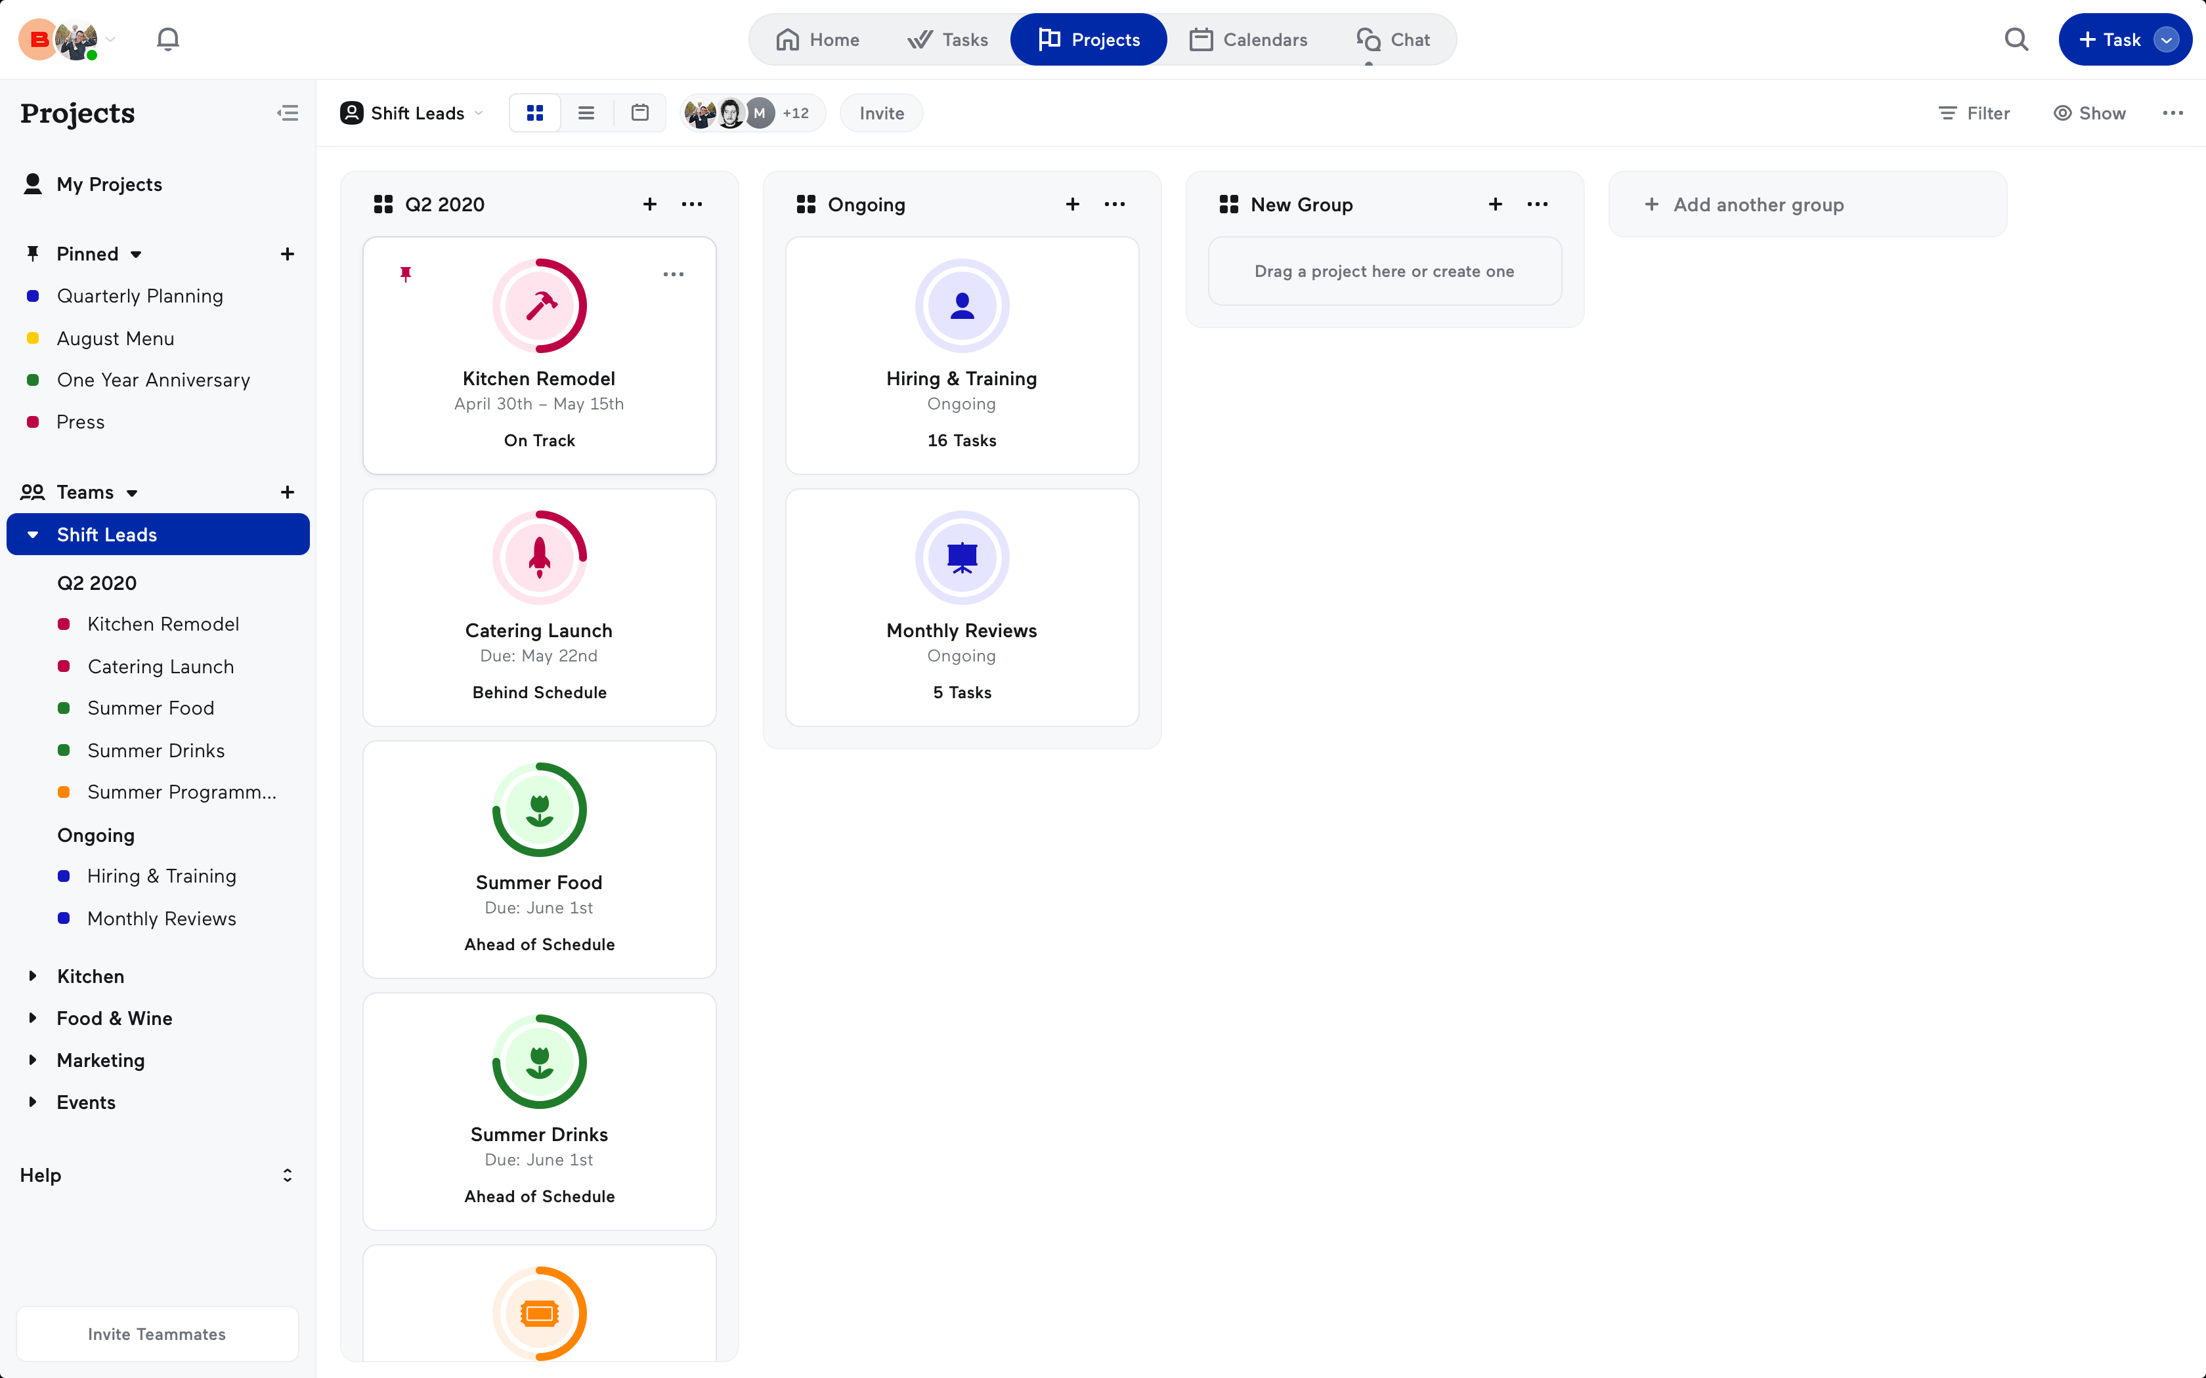Open Q2 2020 group options menu

tap(692, 204)
